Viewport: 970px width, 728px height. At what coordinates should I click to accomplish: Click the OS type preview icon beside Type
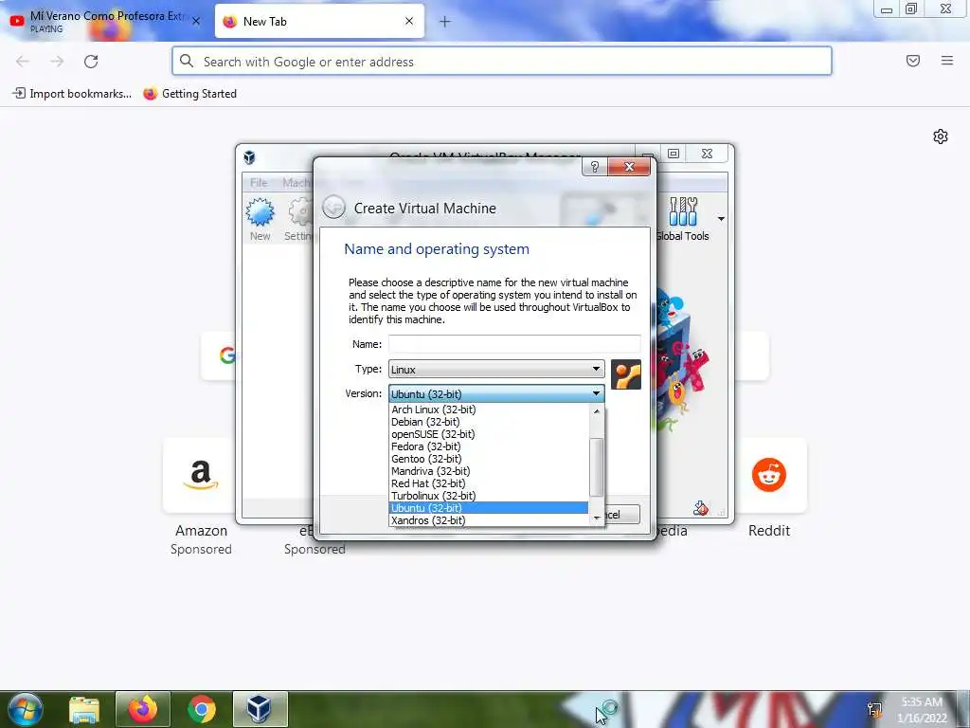coord(625,374)
